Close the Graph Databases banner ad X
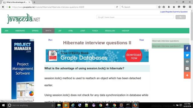The image size is (193, 108). (x=147, y=50)
